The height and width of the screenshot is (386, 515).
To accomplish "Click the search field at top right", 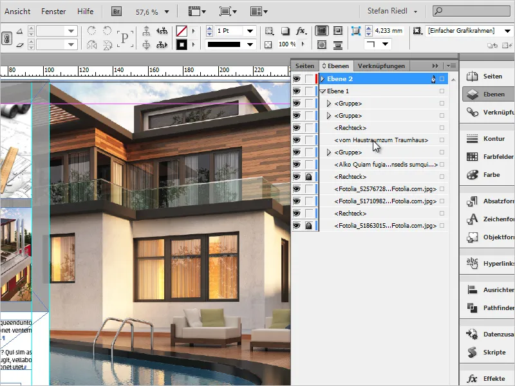I will pos(472,11).
